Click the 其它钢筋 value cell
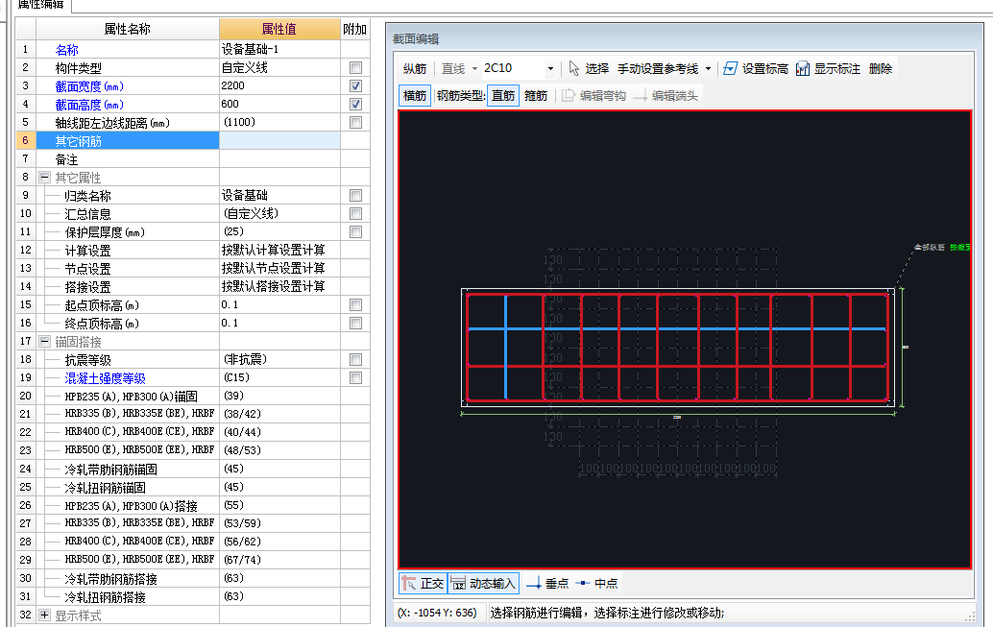Viewport: 993px width, 627px height. click(x=279, y=140)
